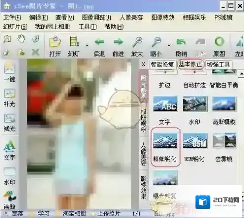The height and width of the screenshot is (218, 244).
Task: Open the 查看(V) menu
Action: click(x=65, y=18)
